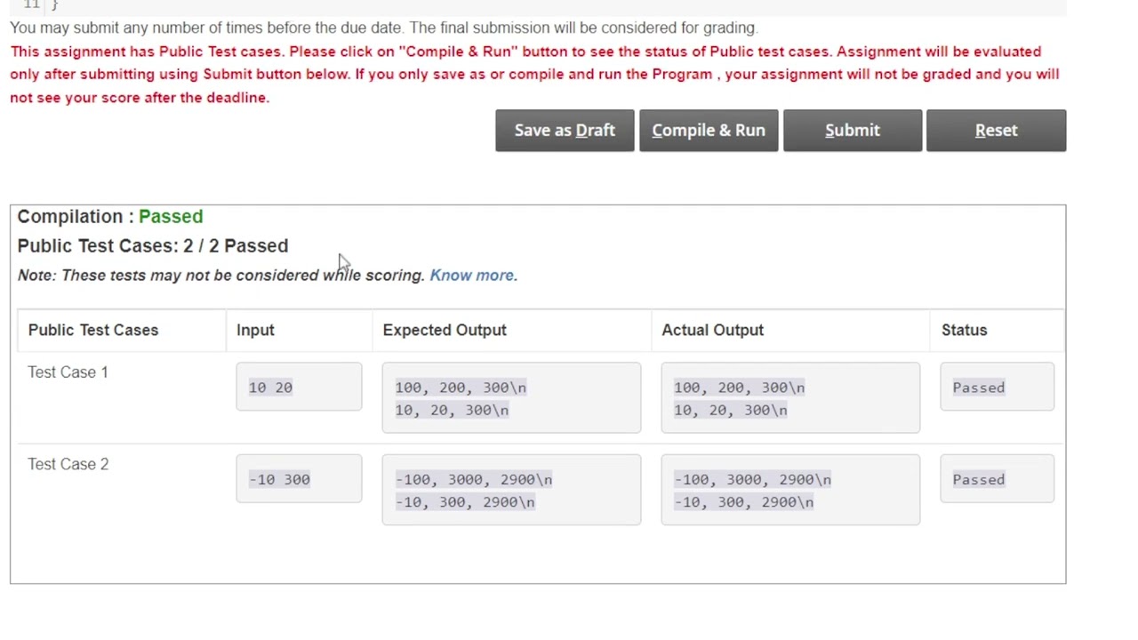Click the Status column header
The image size is (1138, 640).
tap(964, 330)
